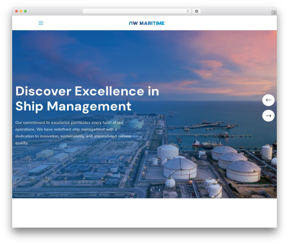This screenshot has height=245, width=289.
Task: Click the browser address bar
Action: point(137,12)
